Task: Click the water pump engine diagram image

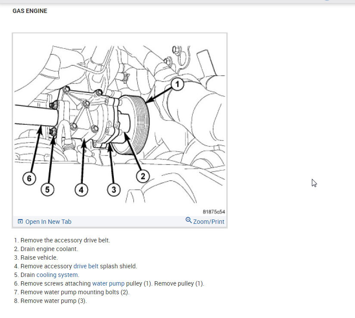Action: coord(119,124)
